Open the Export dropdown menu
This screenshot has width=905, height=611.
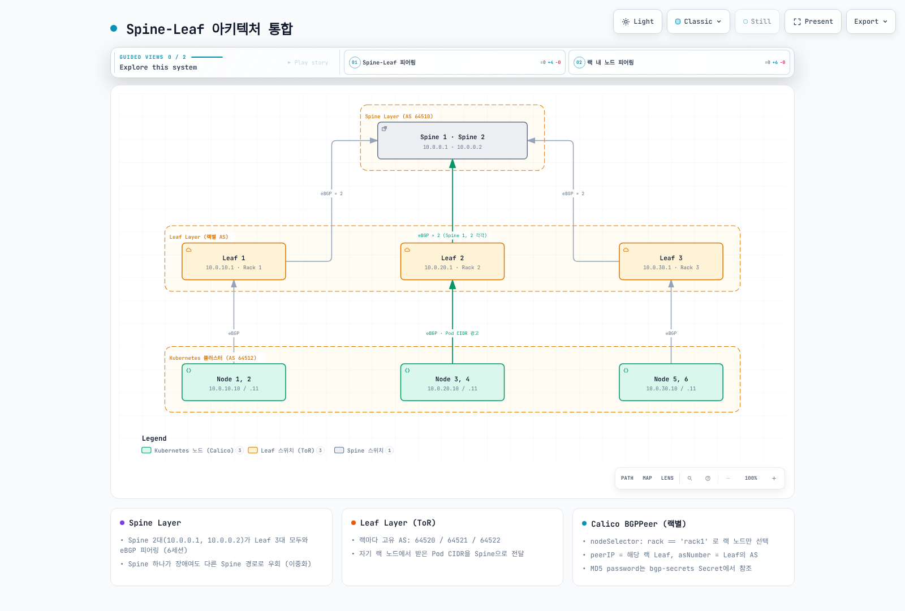coord(870,21)
